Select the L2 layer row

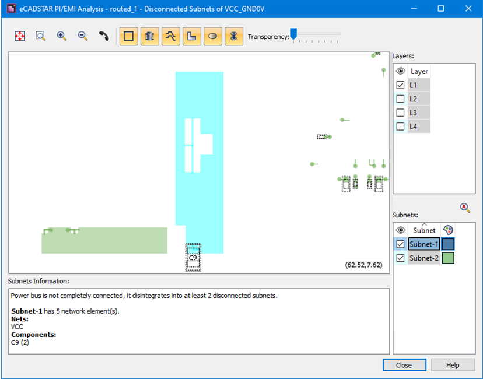419,99
